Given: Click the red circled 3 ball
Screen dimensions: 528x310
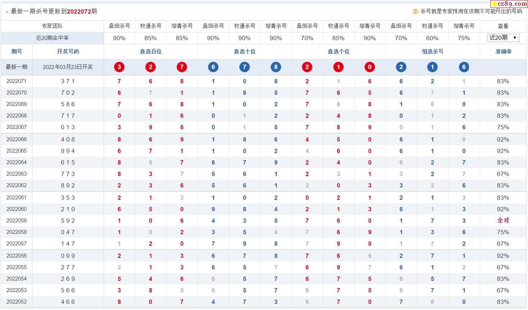Looking at the screenshot, I should (119, 67).
